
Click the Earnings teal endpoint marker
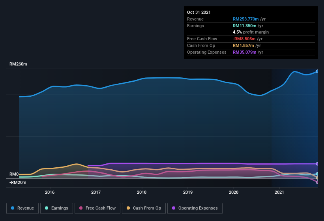click(x=317, y=174)
